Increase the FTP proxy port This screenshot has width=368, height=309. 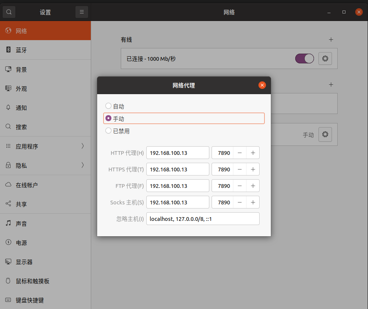253,186
